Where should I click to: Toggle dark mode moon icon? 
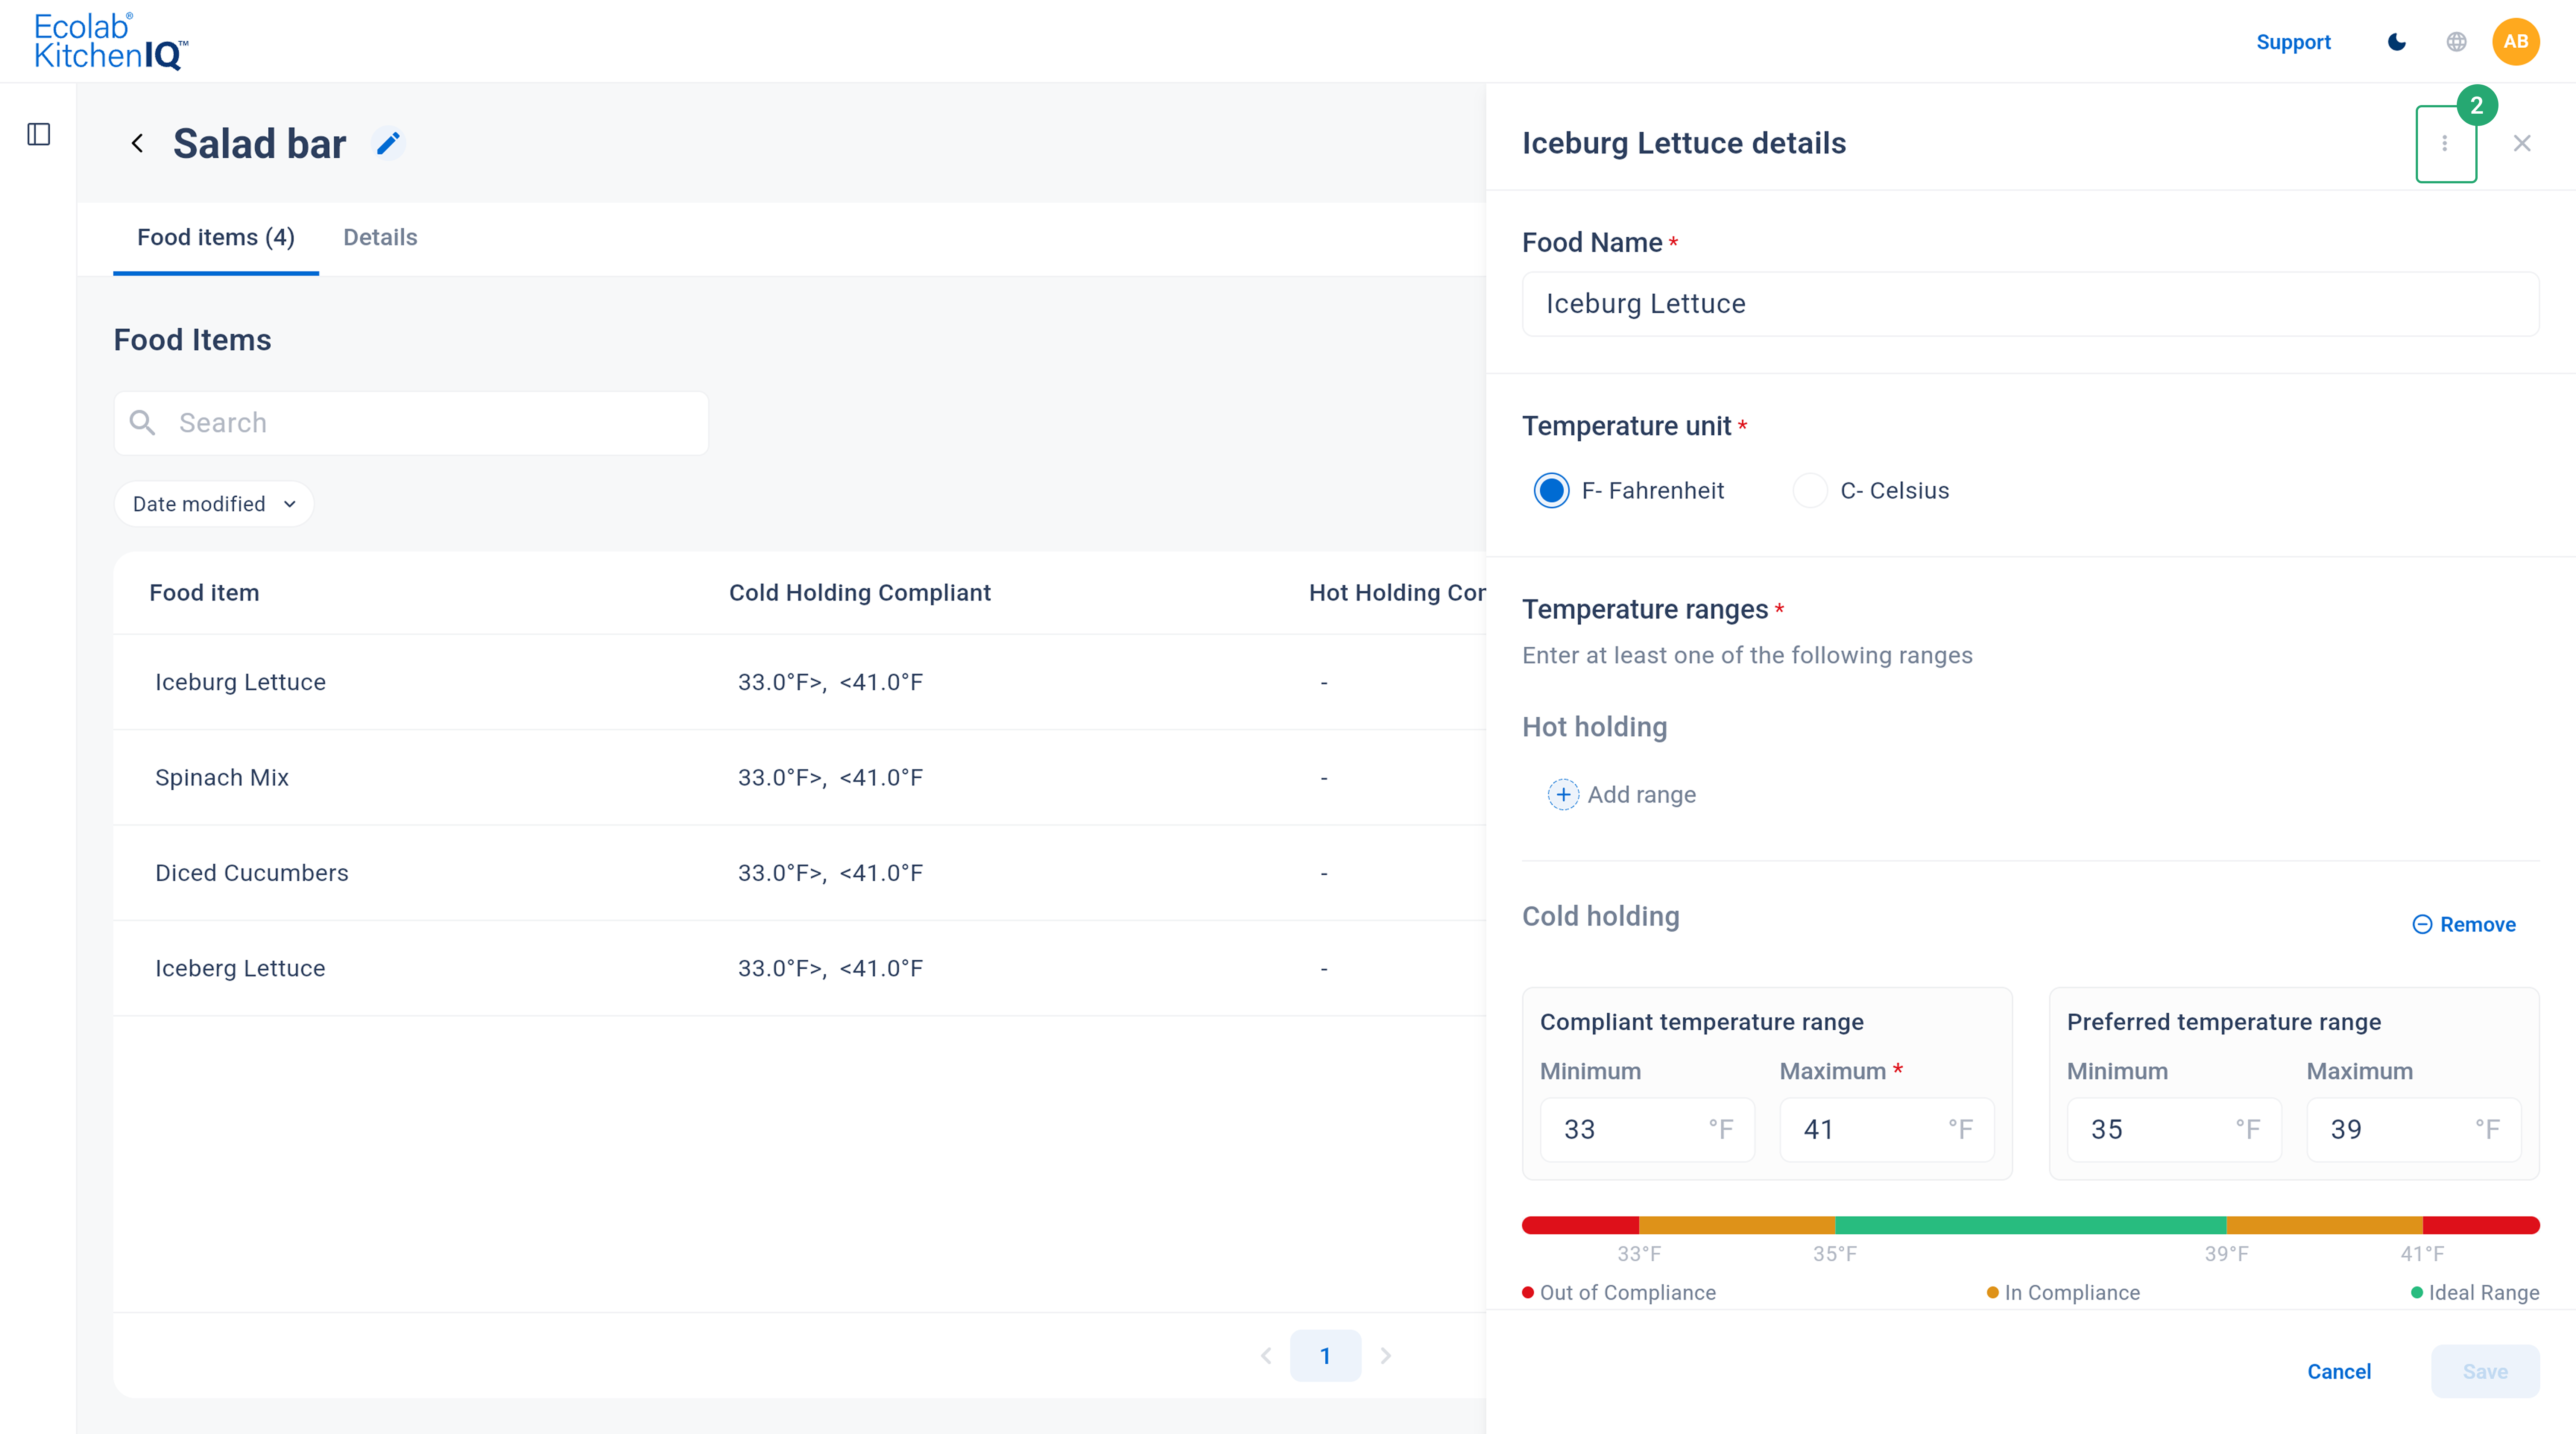point(2397,42)
